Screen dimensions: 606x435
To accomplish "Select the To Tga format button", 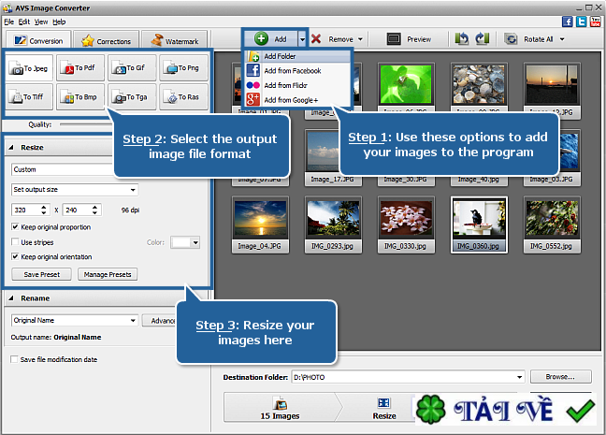I will [132, 97].
